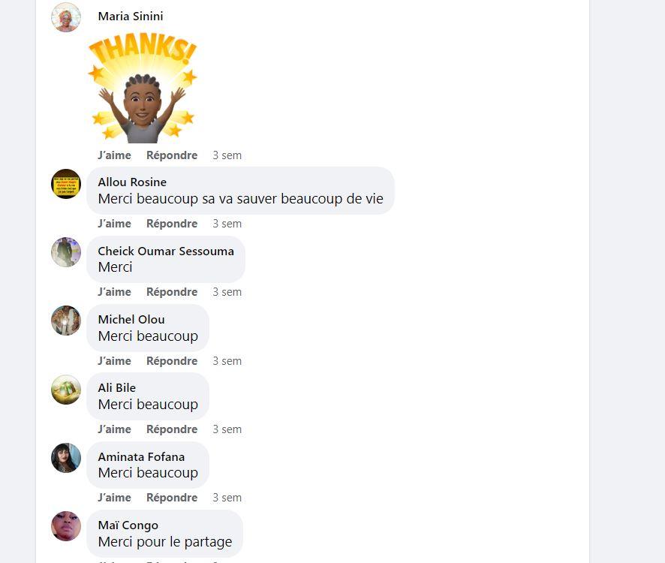Viewport: 665px width, 563px height.
Task: Open Maï Congo's profile picture
Action: [66, 526]
